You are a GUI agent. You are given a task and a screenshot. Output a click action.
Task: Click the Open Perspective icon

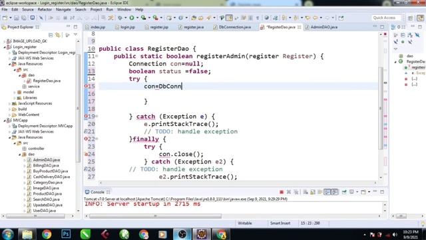[x=410, y=18]
